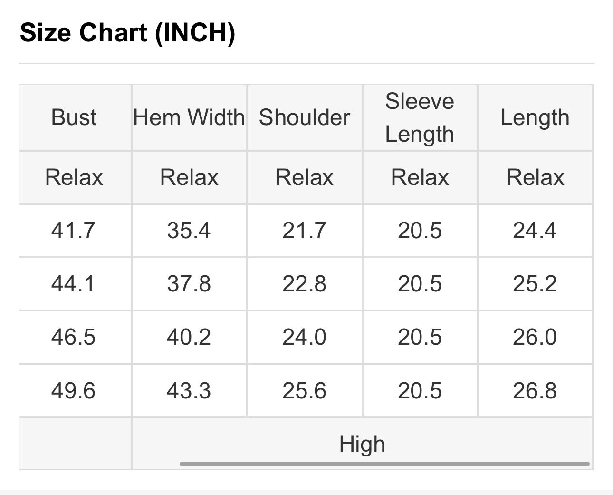Viewport: 613px width, 495px height.
Task: Click the High cell in the bottom row
Action: click(362, 444)
